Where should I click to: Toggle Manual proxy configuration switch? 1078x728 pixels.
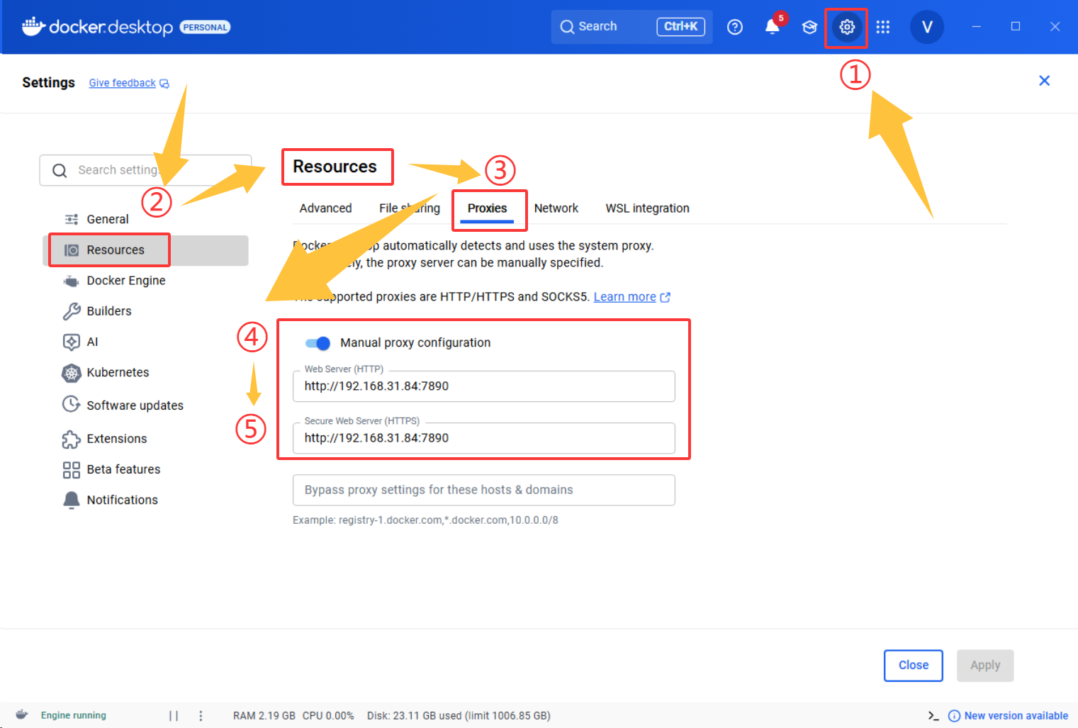pos(318,343)
